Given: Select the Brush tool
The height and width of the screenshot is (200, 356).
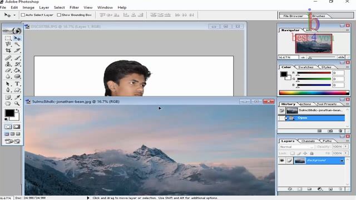Looking at the screenshot, I should (17, 58).
